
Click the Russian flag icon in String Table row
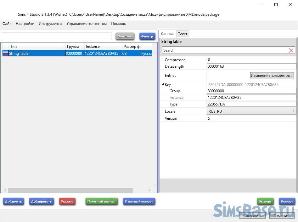5,54
